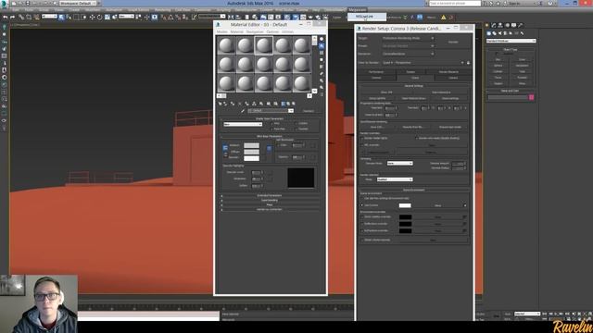This screenshot has width=593, height=333.
Task: Assign Material to Selection in Material Editor
Action: point(233,104)
